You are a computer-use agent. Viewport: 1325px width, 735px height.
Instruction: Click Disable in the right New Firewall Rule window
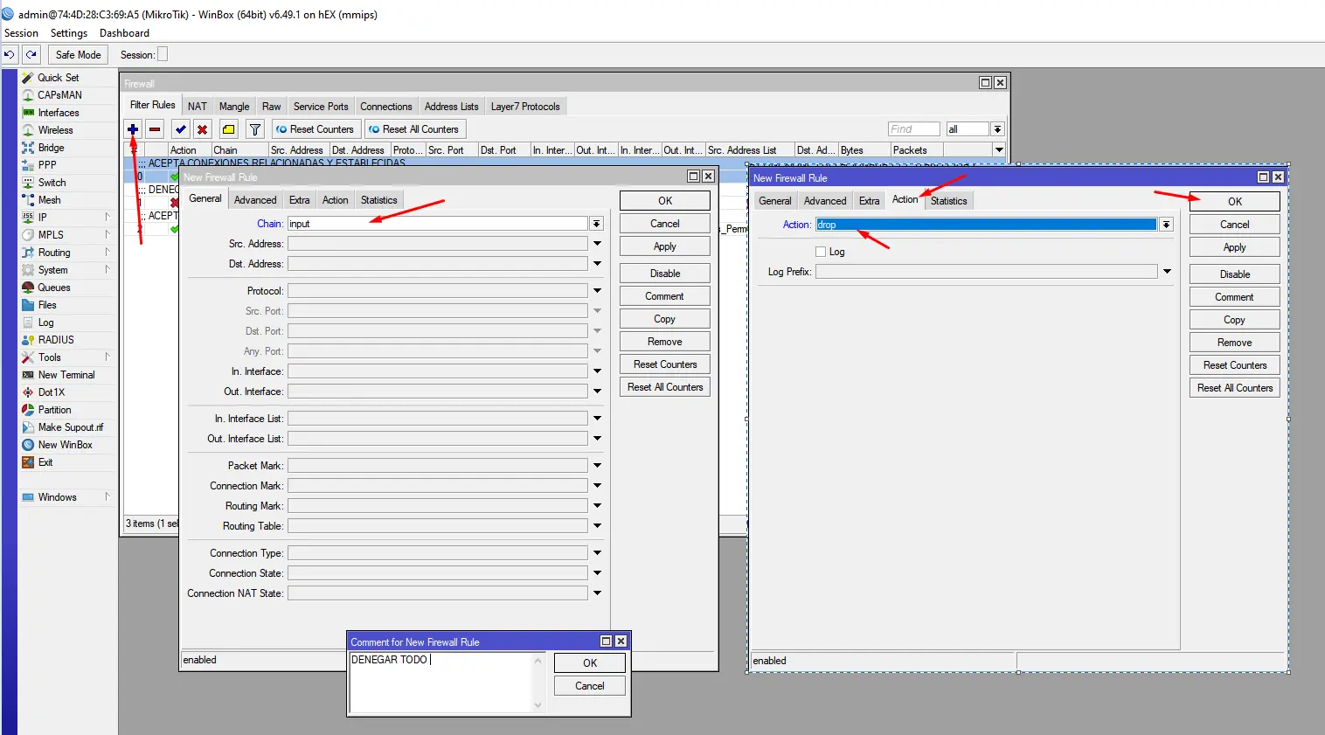coord(1235,274)
